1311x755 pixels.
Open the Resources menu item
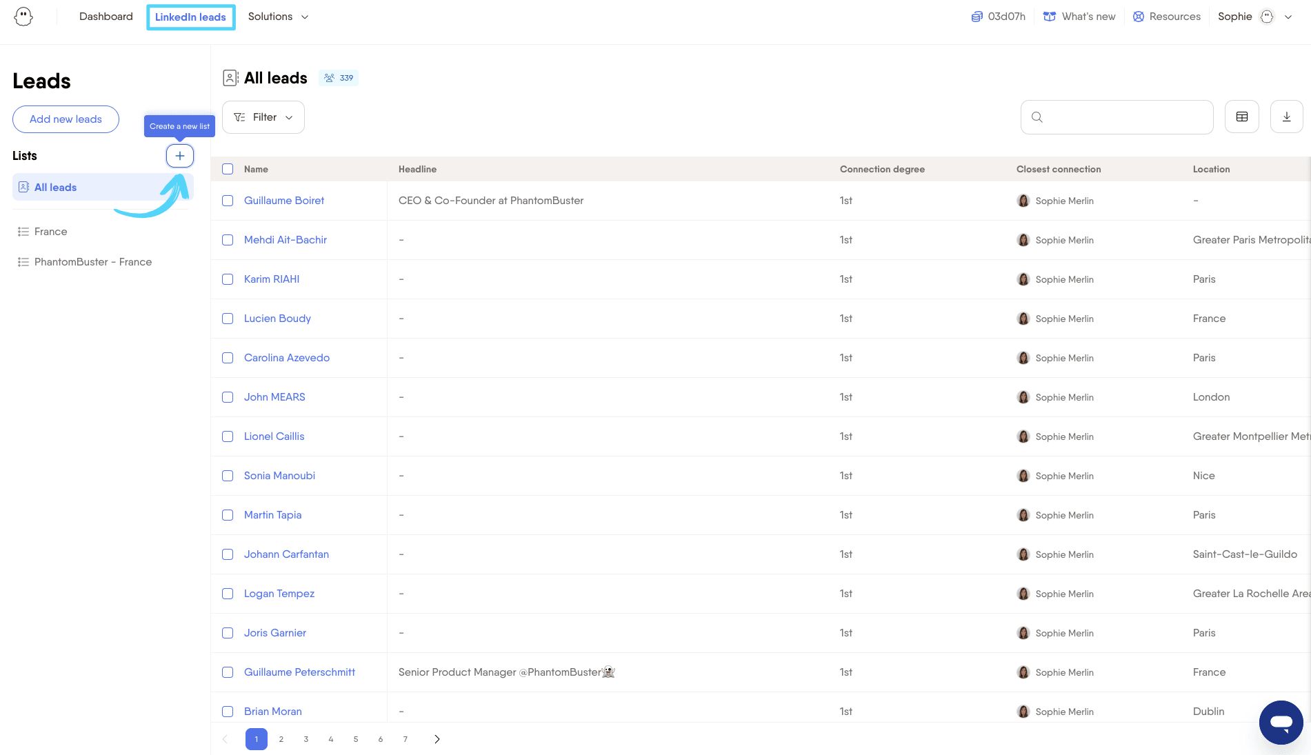[x=1167, y=17]
